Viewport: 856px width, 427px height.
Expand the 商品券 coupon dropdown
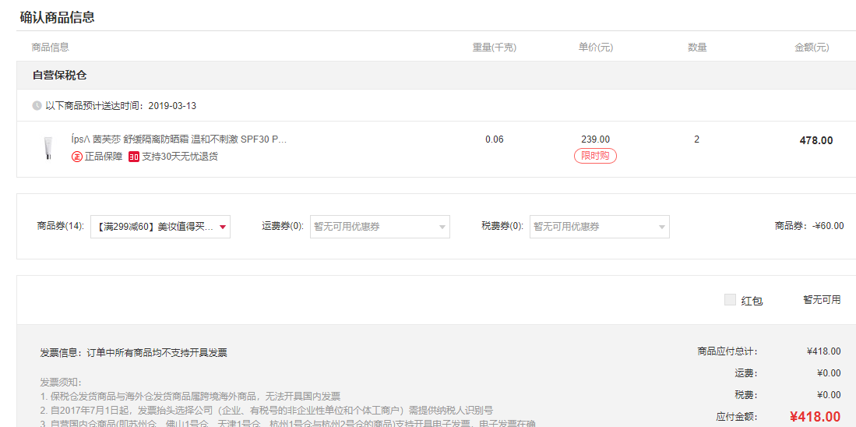[x=160, y=227]
